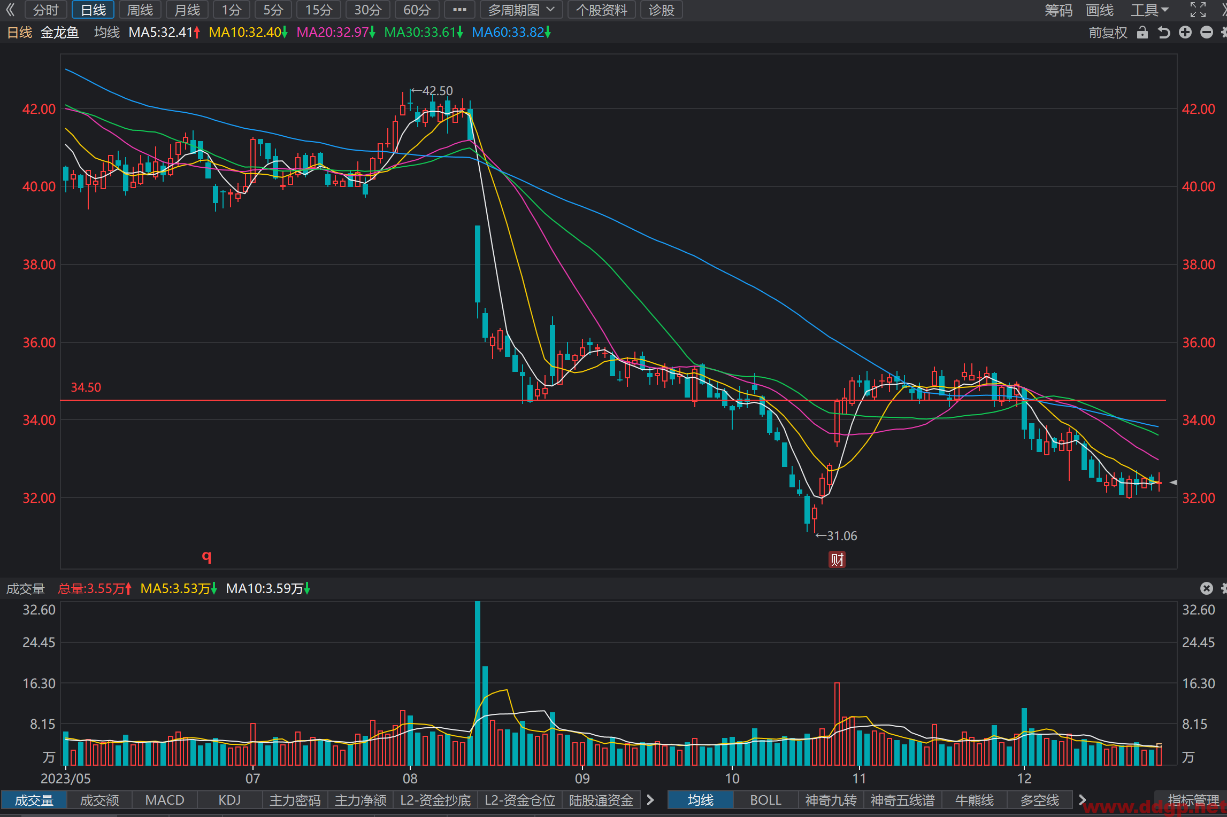Enter fullscreen with the expand arrows icon
This screenshot has height=817, width=1227.
[1198, 10]
